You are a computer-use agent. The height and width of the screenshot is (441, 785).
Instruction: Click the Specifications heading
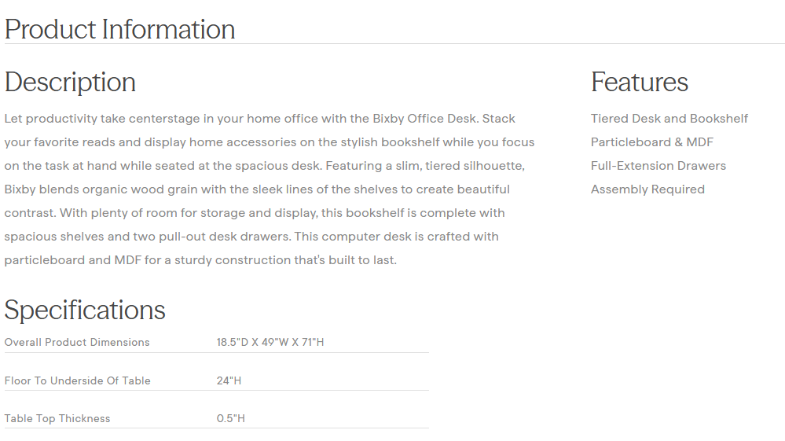85,310
